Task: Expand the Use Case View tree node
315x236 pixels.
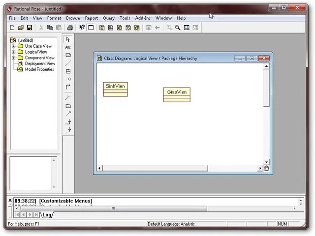Action: tap(14, 46)
